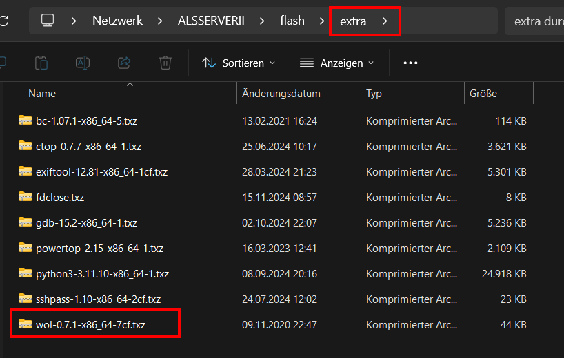
Task: Select file python3-3.11.10-x86_64-1.txz
Action: (102, 274)
